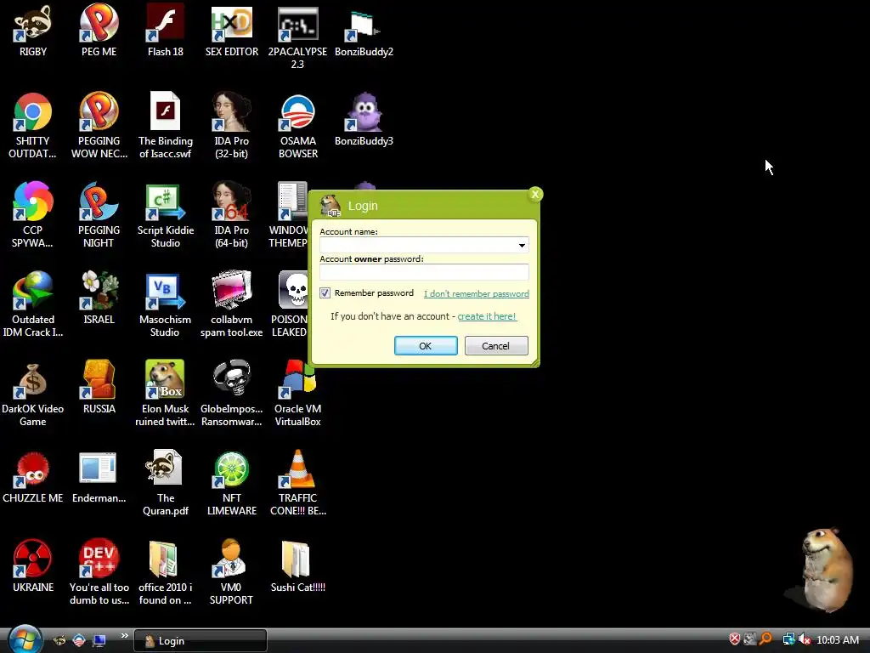Select the Login taskbar button

point(201,641)
